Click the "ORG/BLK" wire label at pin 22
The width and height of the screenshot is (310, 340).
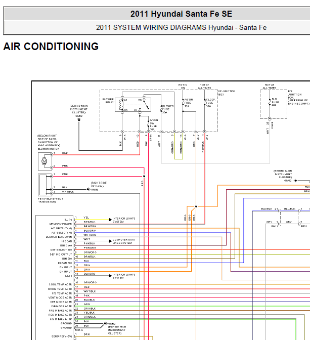(x=90, y=308)
